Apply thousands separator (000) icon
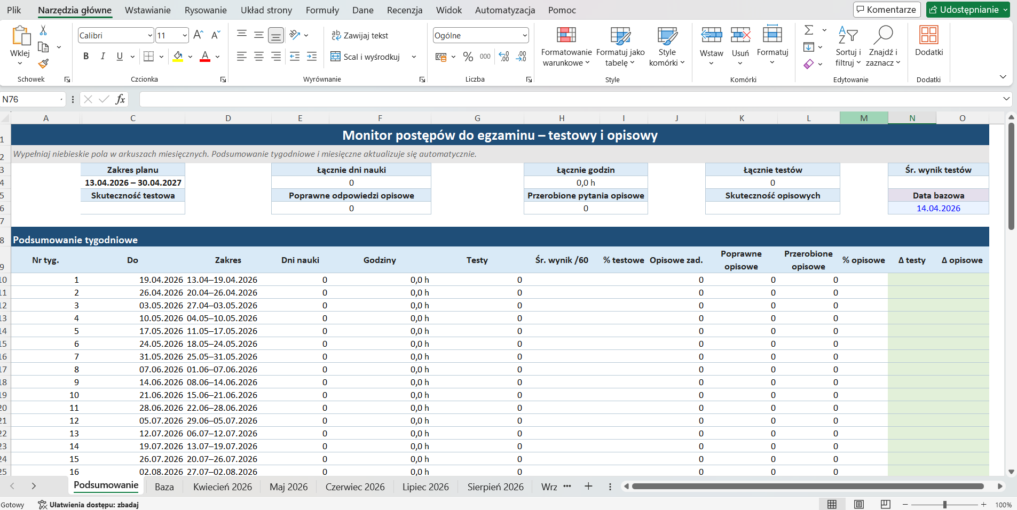The width and height of the screenshot is (1017, 510). [x=485, y=57]
